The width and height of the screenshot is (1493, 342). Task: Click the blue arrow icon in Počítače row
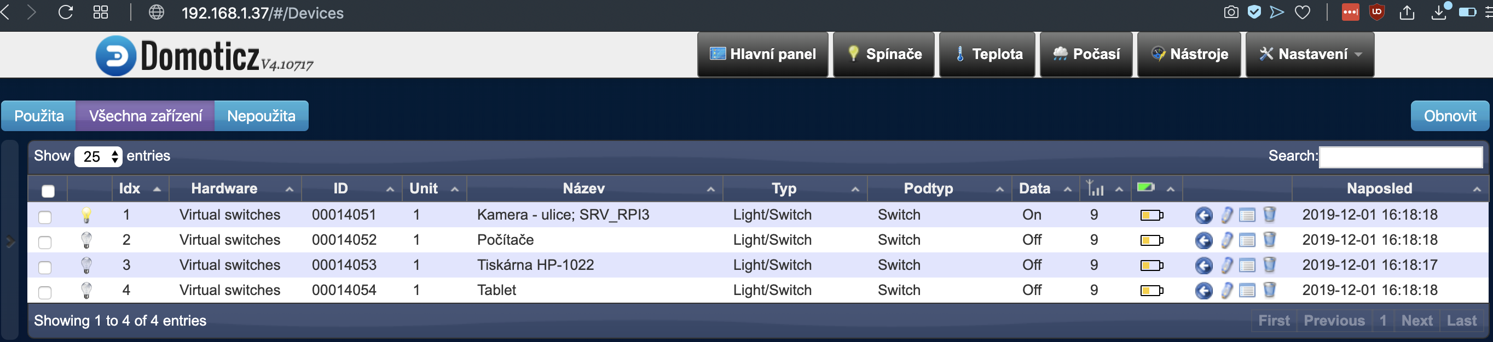1203,240
